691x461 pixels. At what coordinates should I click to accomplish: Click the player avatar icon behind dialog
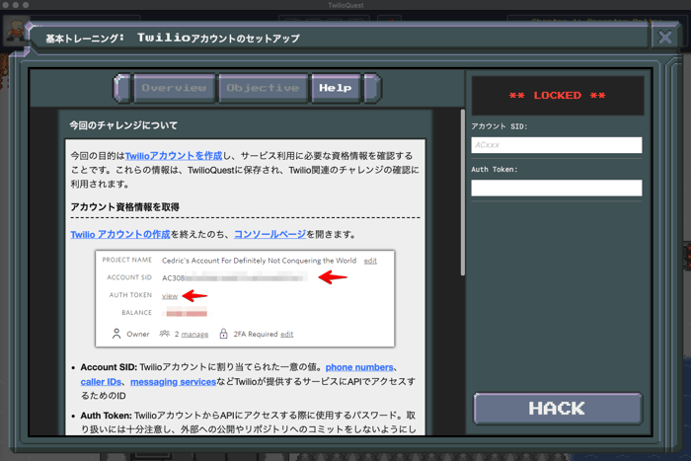pos(15,30)
